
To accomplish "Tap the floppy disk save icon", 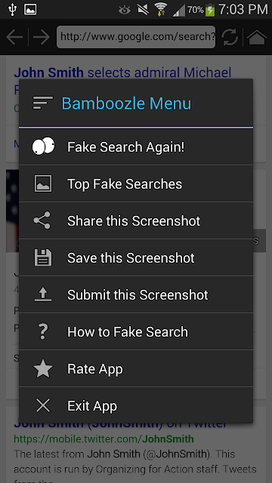I will (43, 257).
